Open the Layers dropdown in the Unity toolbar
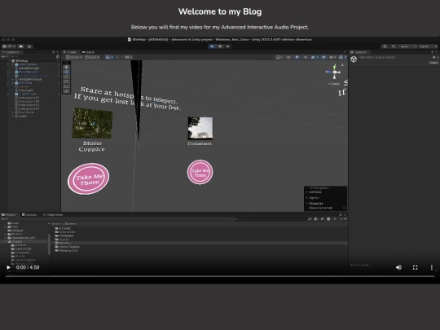 coord(407,46)
